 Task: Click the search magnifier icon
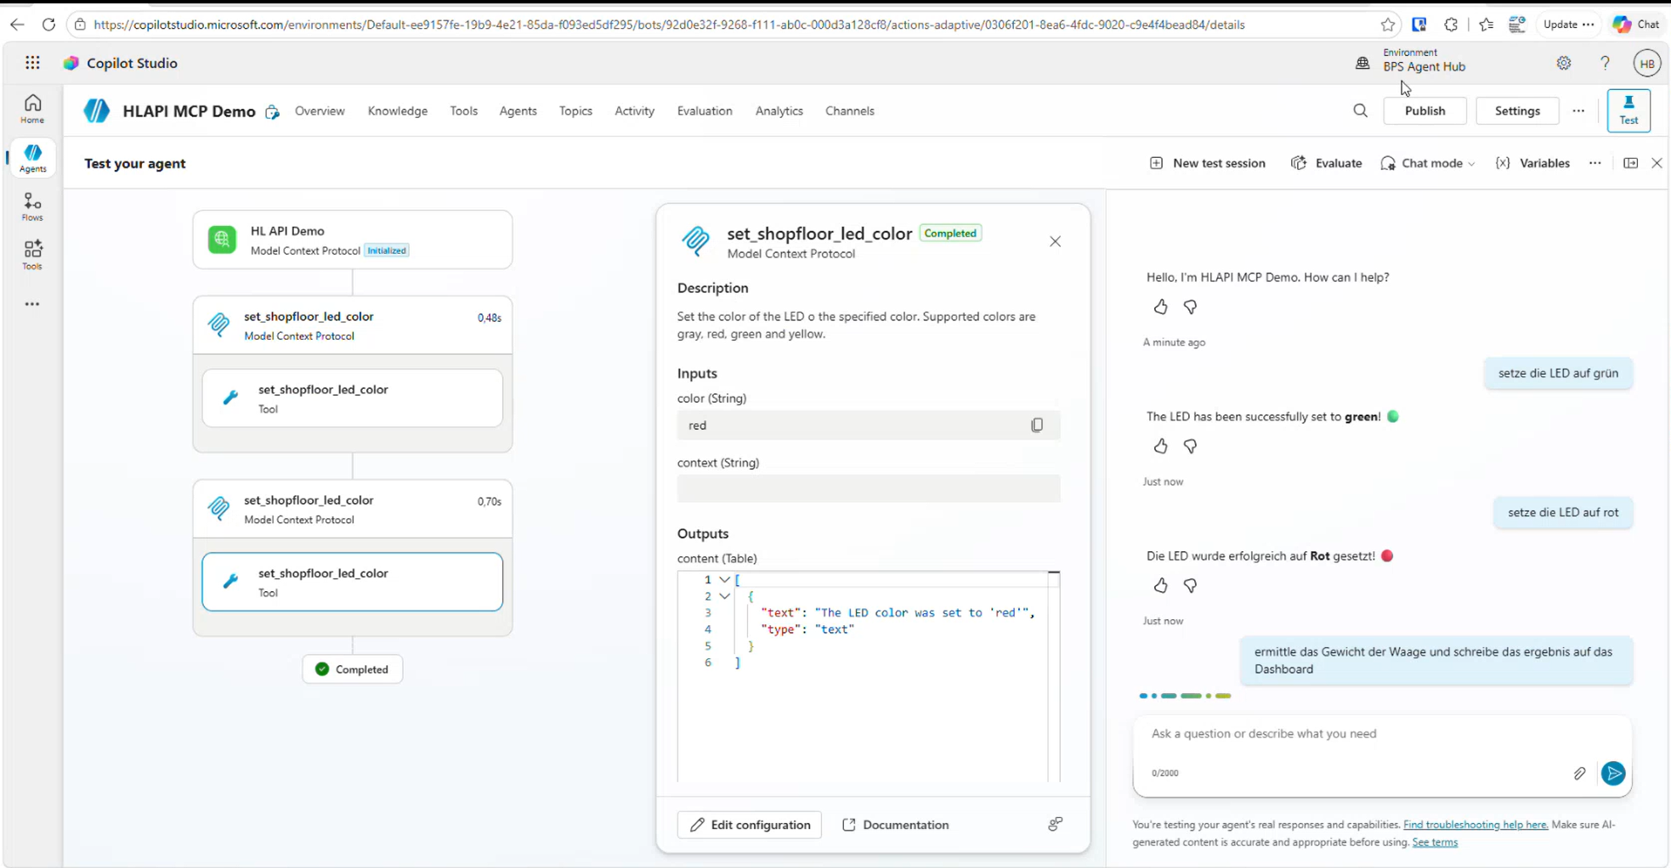pyautogui.click(x=1360, y=110)
